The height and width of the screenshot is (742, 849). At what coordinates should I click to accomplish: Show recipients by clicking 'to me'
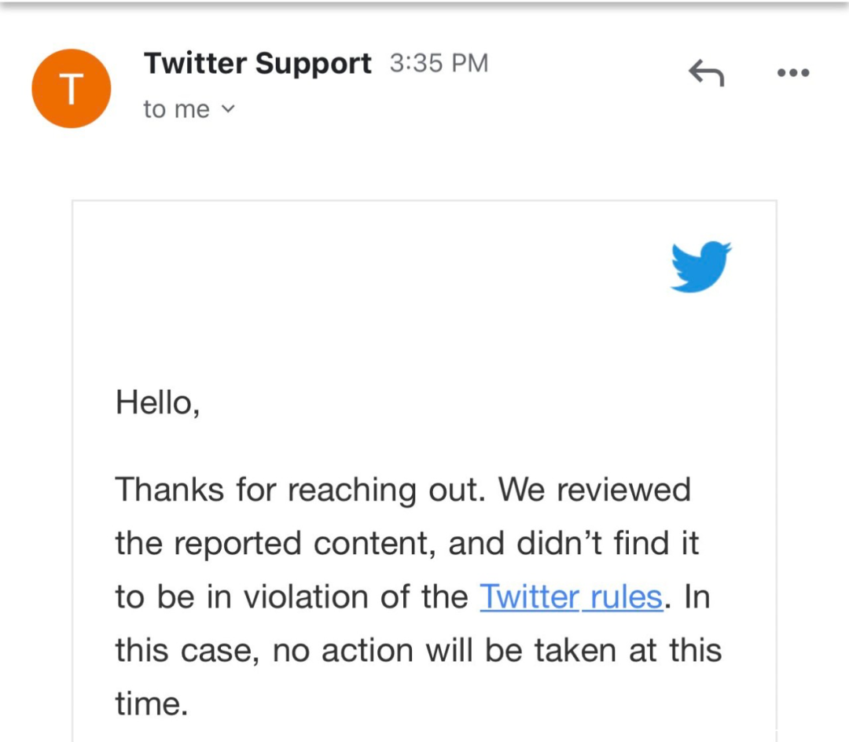coord(177,109)
